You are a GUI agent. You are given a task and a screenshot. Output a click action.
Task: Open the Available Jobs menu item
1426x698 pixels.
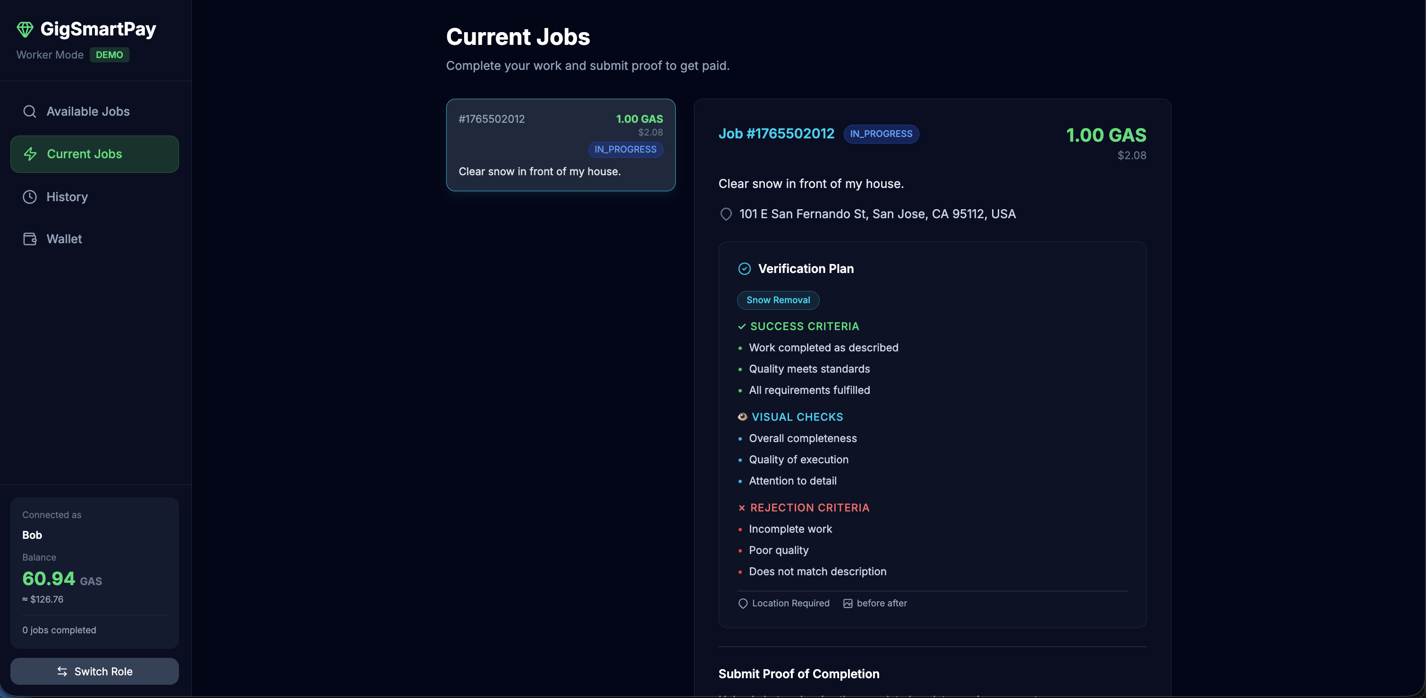pyautogui.click(x=88, y=111)
